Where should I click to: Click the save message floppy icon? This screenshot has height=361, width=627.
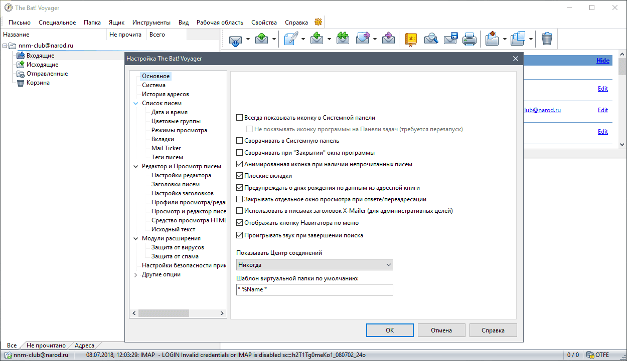(450, 39)
